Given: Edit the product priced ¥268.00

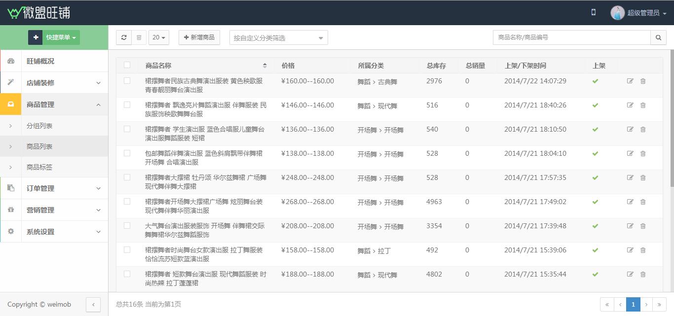Looking at the screenshot, I should tap(630, 202).
